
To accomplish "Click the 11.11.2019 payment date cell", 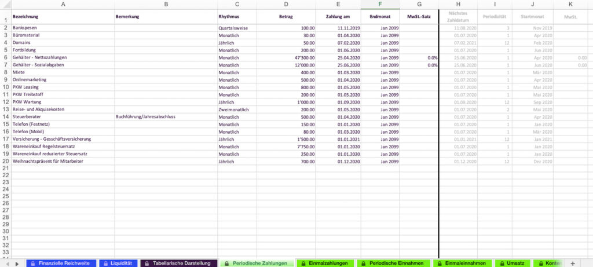I will point(338,28).
